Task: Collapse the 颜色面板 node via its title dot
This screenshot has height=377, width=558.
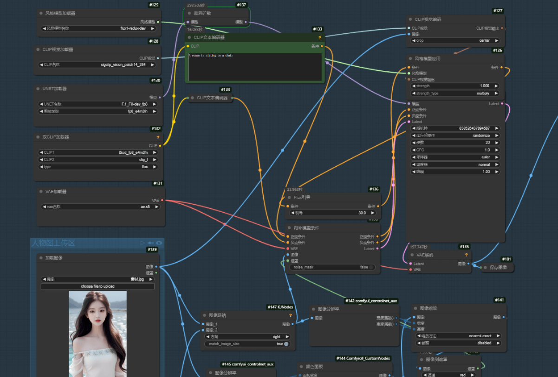Action: coord(301,366)
